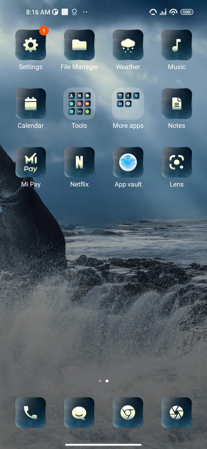Open App vault
The height and width of the screenshot is (449, 207).
(x=128, y=162)
